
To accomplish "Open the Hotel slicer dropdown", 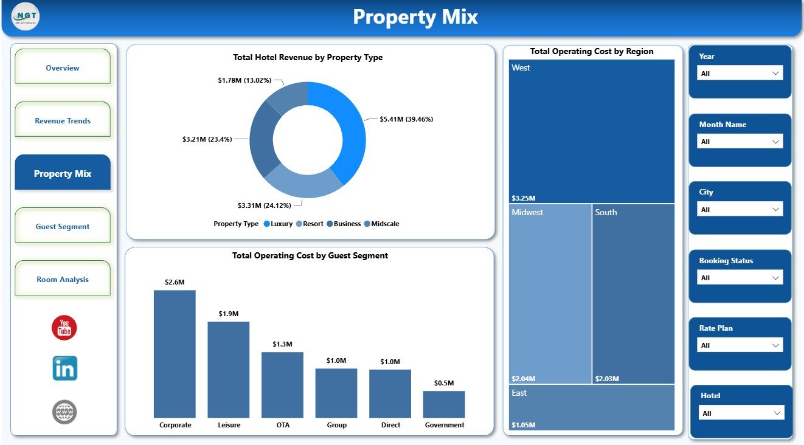I will (741, 413).
